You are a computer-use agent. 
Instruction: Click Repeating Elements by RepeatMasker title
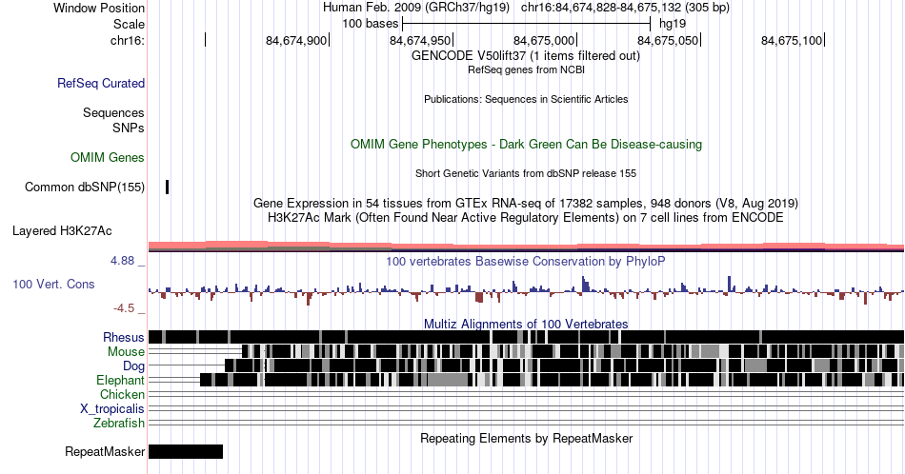(x=526, y=438)
